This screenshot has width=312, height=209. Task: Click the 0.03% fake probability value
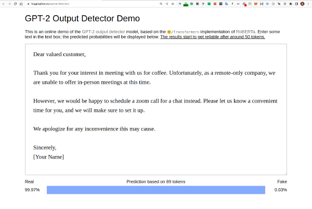coord(281,190)
